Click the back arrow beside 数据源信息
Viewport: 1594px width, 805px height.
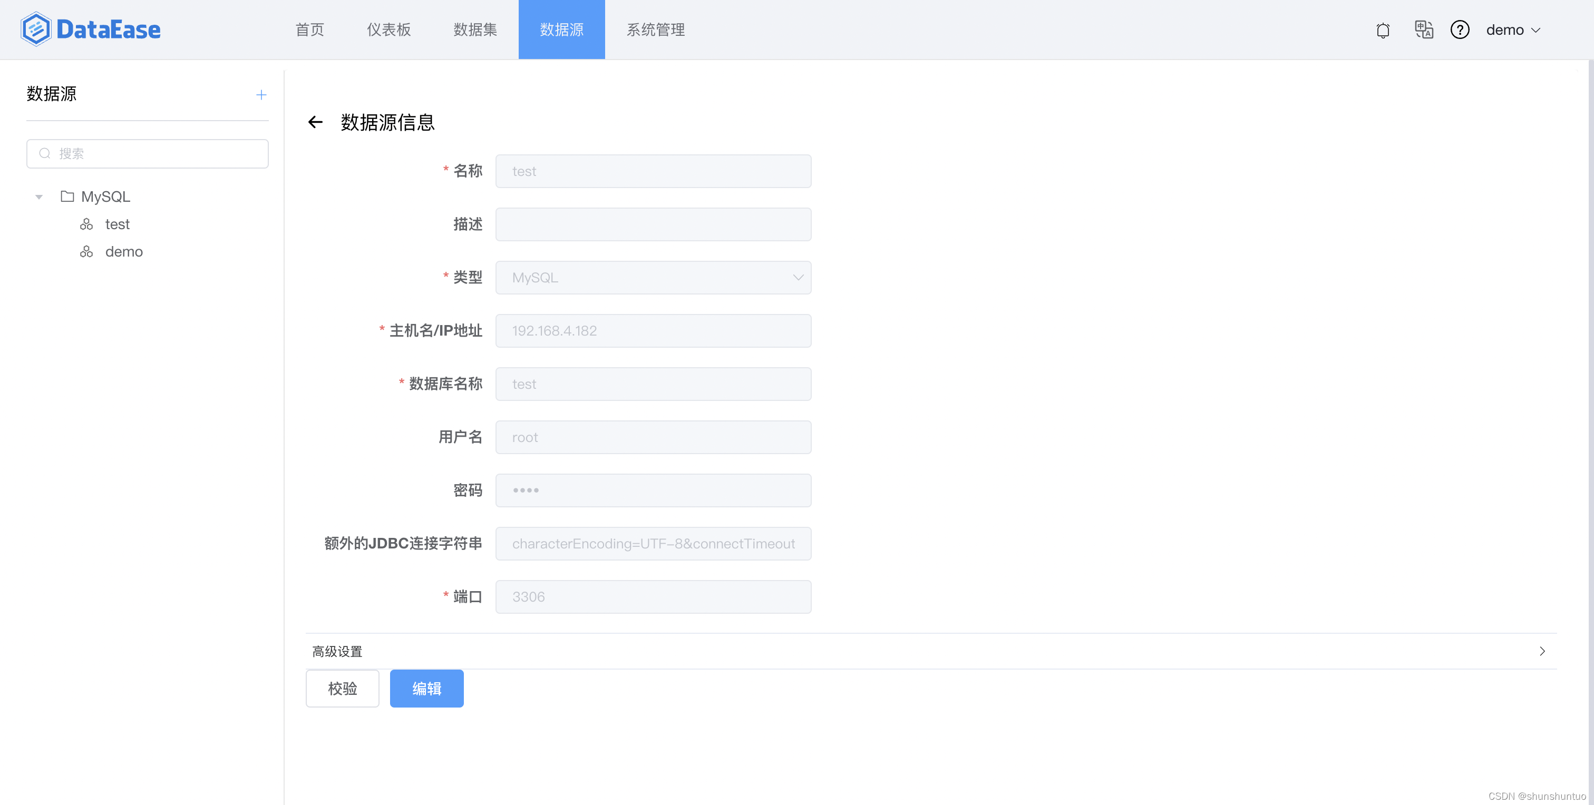tap(316, 122)
